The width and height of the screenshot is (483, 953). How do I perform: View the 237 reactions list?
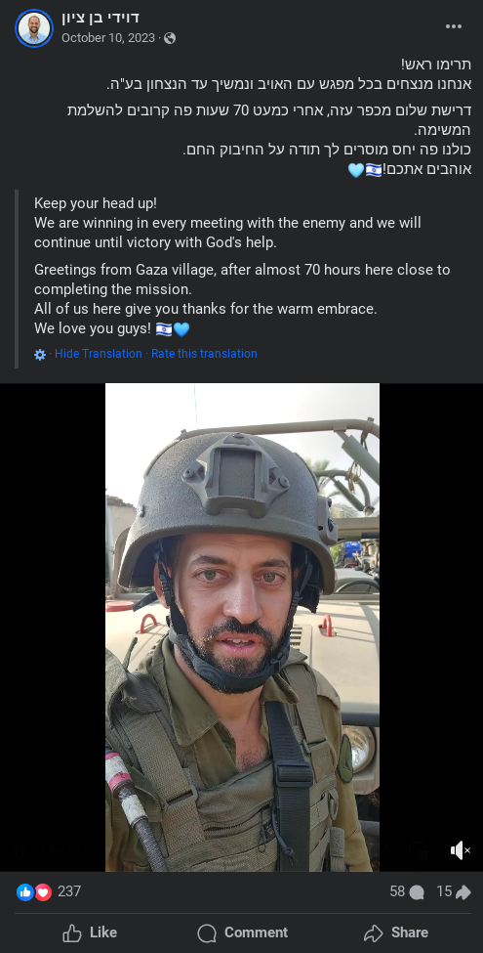tap(69, 891)
